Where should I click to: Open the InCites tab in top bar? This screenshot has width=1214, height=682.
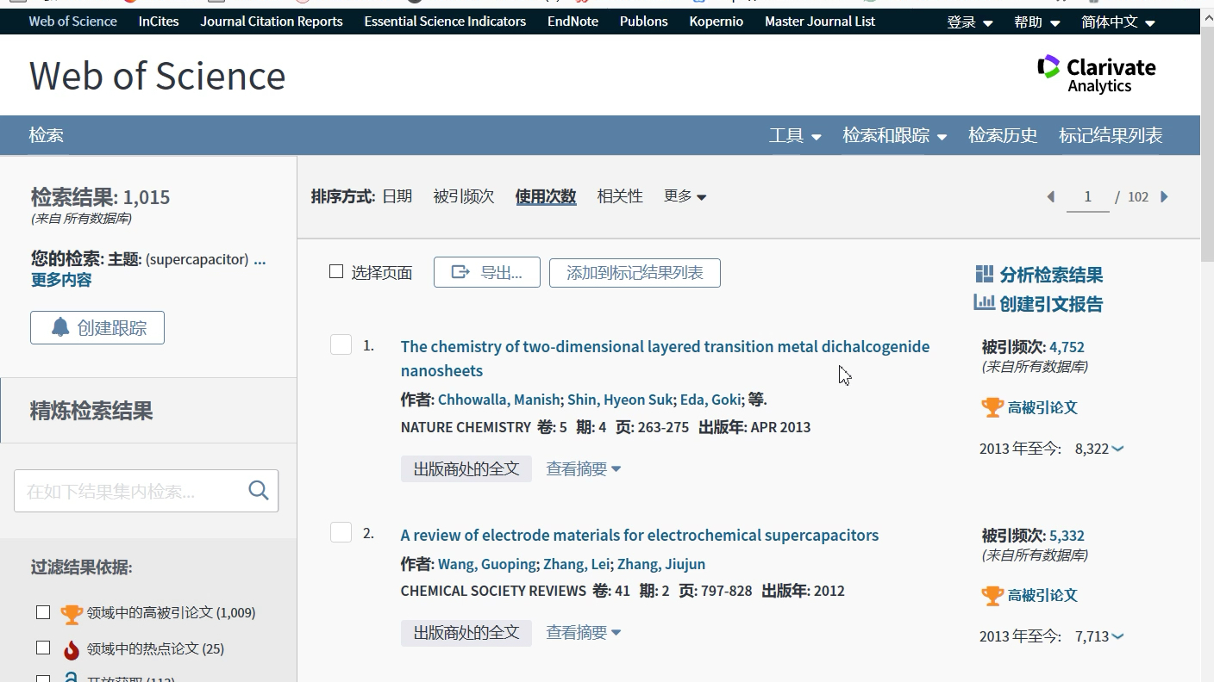159,22
